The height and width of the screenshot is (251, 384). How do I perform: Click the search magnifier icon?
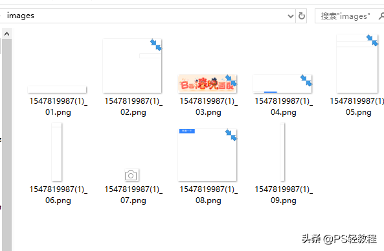coord(381,16)
